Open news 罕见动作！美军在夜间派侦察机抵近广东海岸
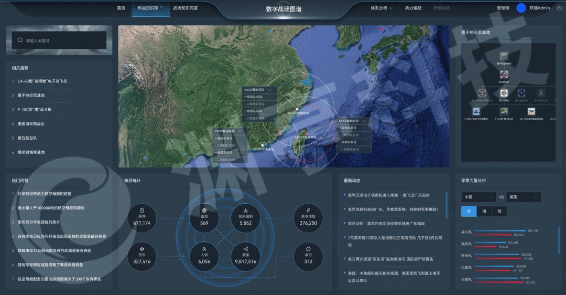566x295 pixels. [x=386, y=224]
